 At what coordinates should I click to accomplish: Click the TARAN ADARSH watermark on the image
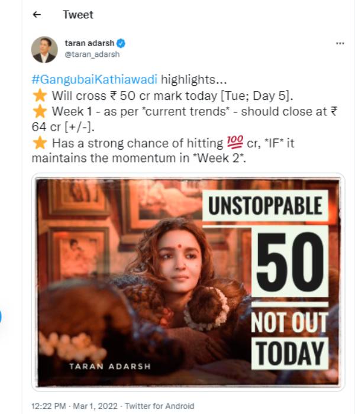pos(109,367)
